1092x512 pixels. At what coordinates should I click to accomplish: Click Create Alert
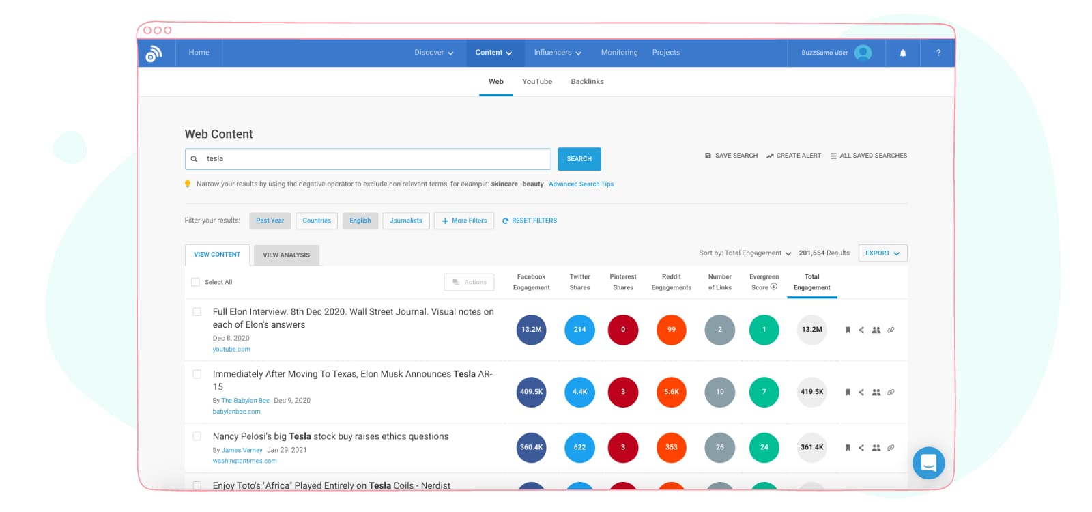point(794,156)
